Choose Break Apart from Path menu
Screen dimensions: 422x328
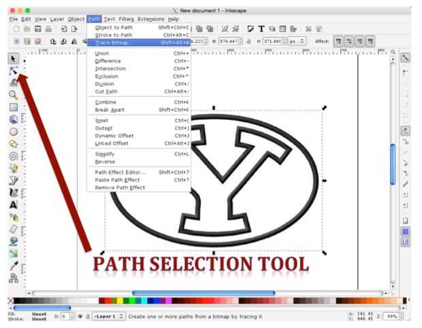tap(139, 110)
